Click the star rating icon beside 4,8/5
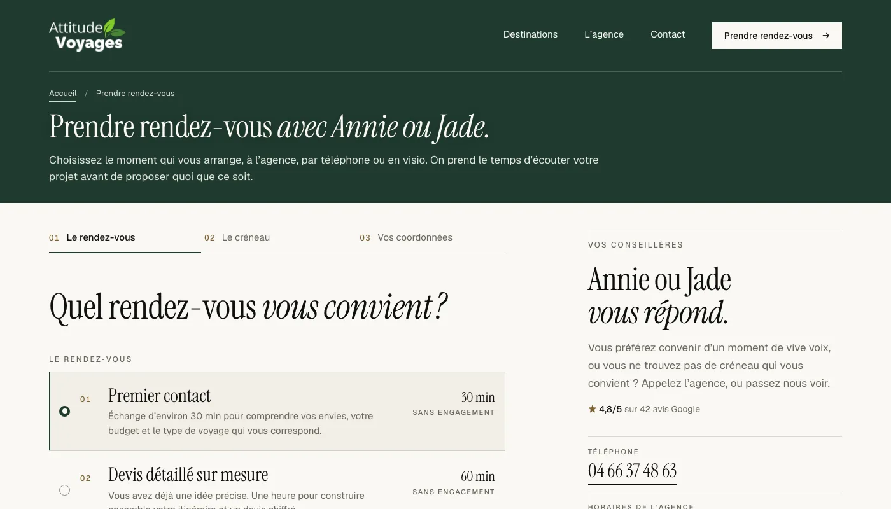Viewport: 891px width, 509px height. click(x=593, y=409)
